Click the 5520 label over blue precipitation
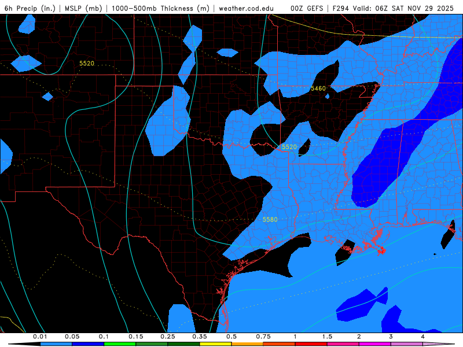The image size is (463, 347). [x=289, y=147]
